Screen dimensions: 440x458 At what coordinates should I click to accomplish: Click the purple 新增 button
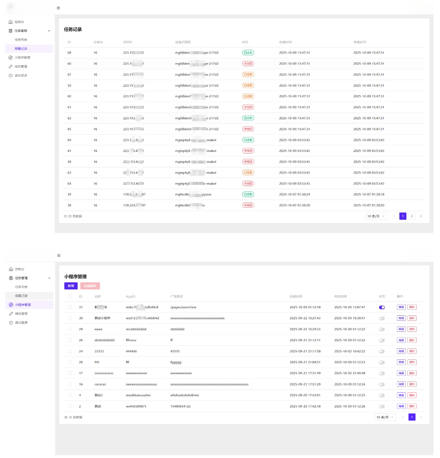(x=71, y=286)
